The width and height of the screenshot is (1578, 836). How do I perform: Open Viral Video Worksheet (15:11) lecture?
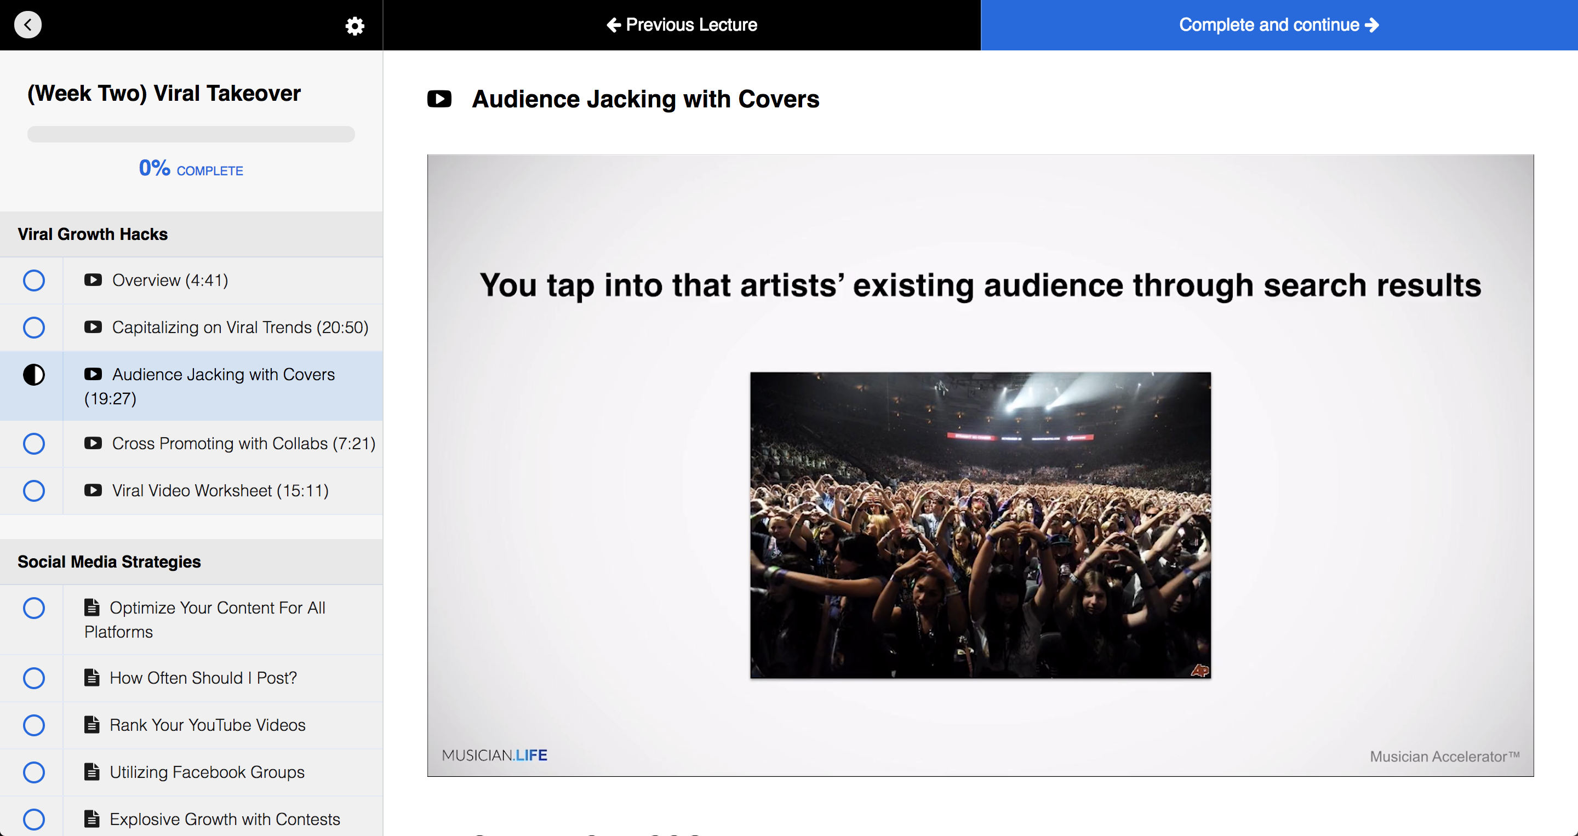click(191, 490)
